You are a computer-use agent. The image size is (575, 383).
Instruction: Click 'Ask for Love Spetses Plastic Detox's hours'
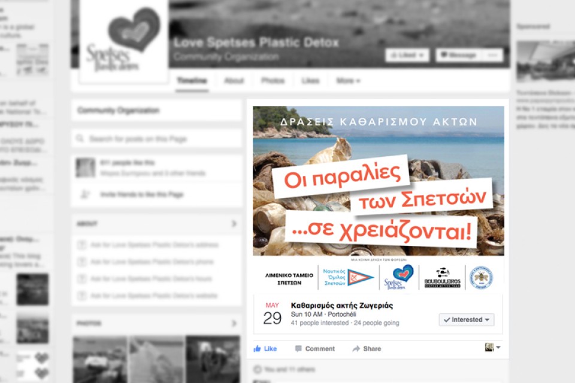[151, 278]
